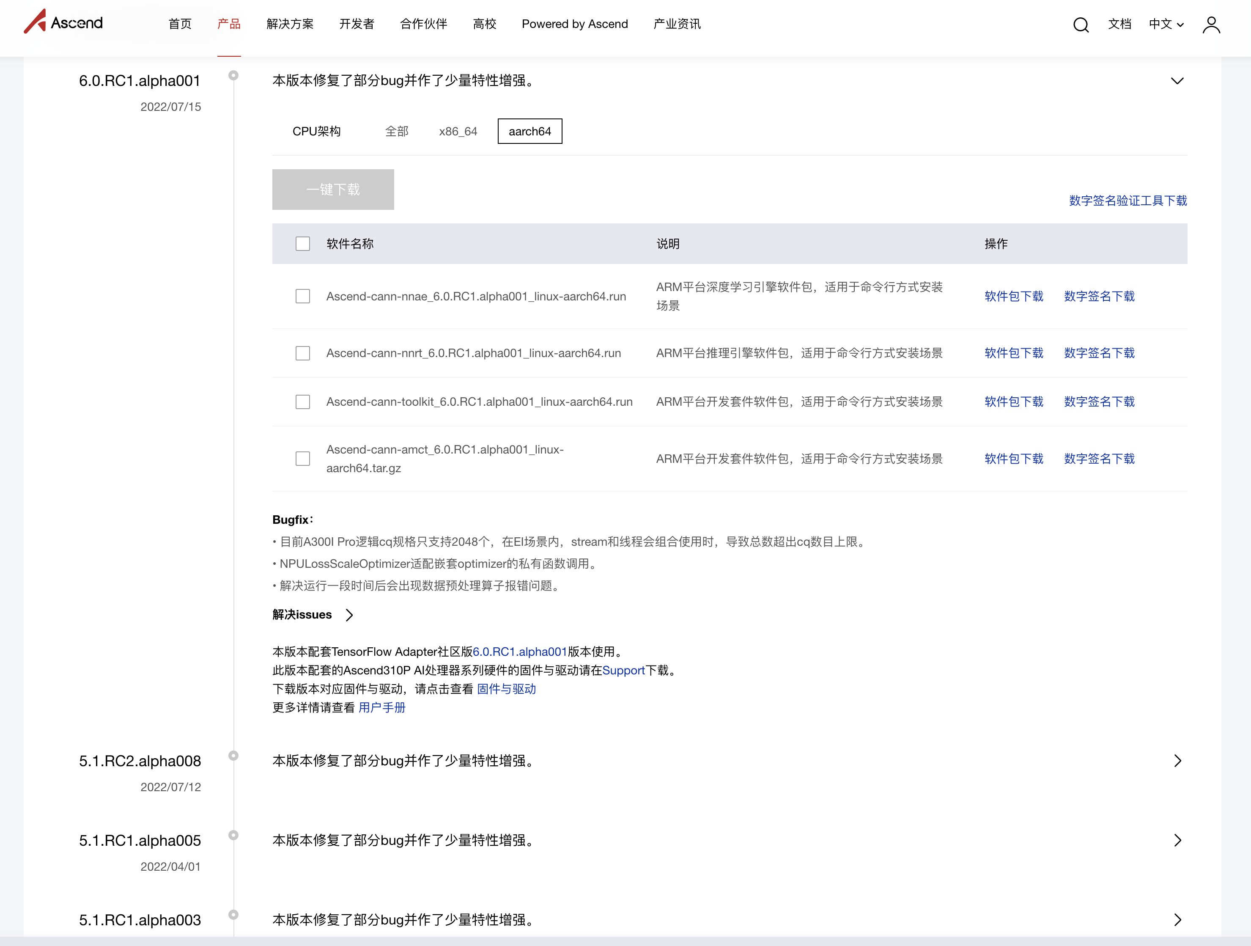Download nnrt package via 软件包下载
This screenshot has width=1251, height=946.
[x=1013, y=353]
